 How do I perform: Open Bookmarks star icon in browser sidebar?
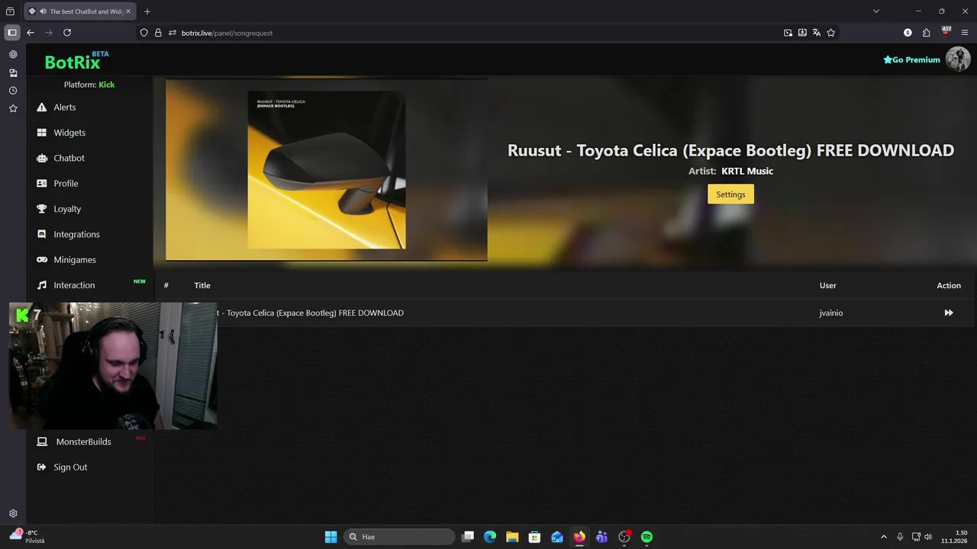[x=13, y=108]
